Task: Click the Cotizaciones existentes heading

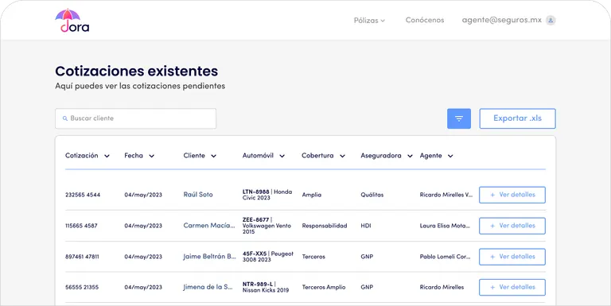Action: (136, 71)
